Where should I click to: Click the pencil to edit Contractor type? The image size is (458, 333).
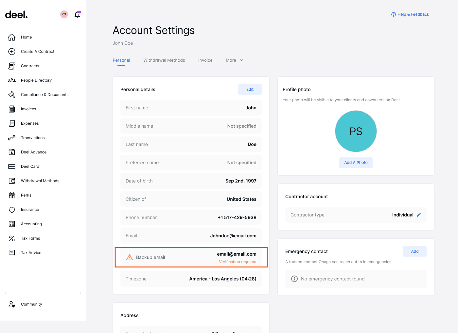(x=419, y=214)
